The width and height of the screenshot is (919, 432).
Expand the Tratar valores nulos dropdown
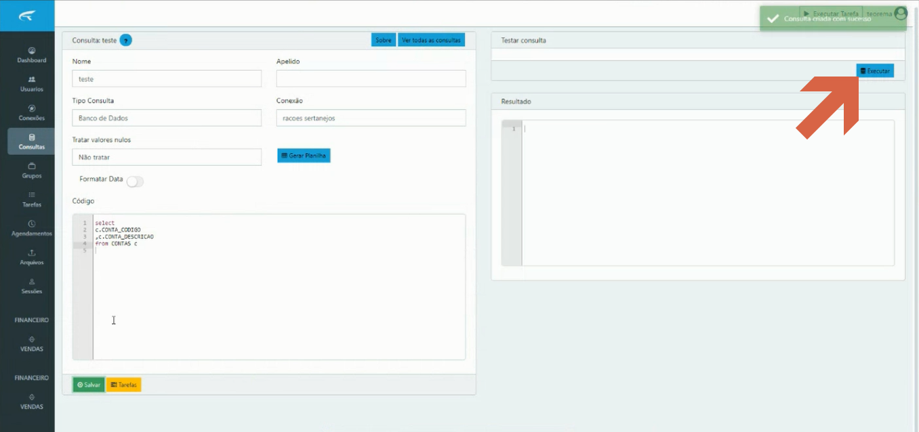[x=167, y=157]
